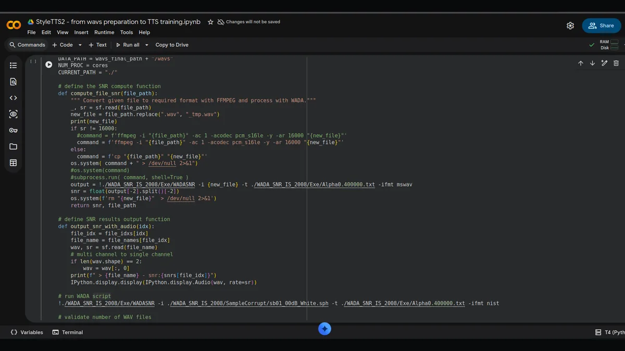
Task: Open the Code snippets sidebar icon
Action: (14, 98)
